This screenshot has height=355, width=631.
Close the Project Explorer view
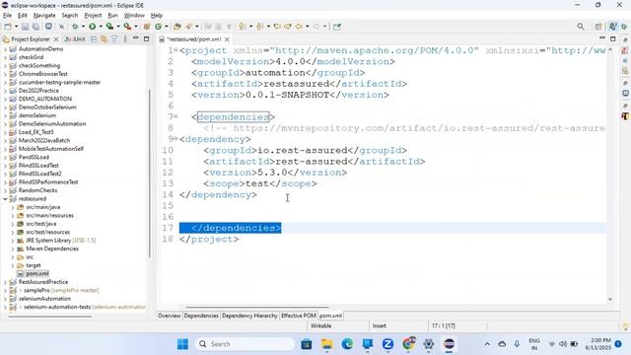[x=56, y=39]
